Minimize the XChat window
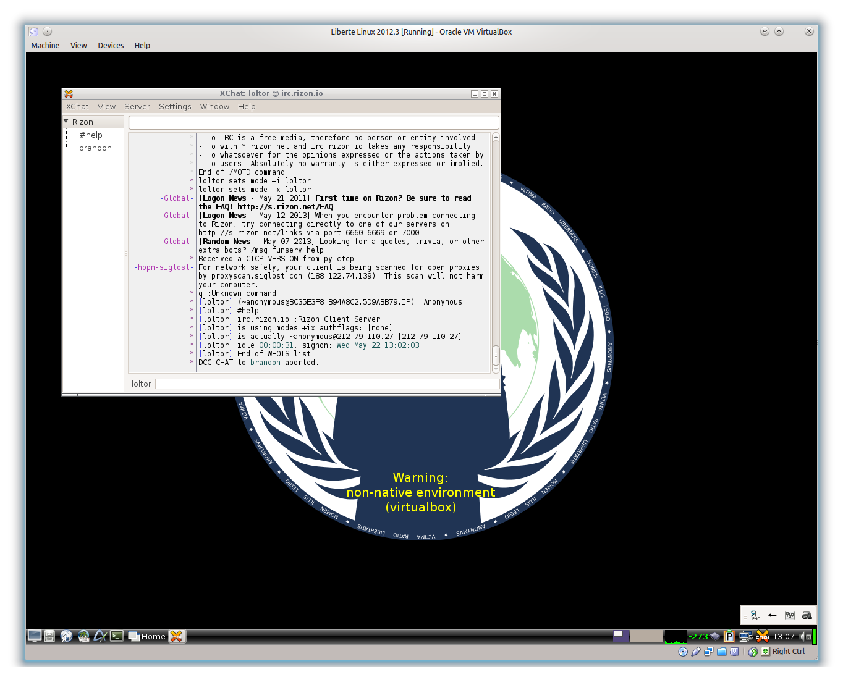This screenshot has height=685, width=843. [x=475, y=94]
